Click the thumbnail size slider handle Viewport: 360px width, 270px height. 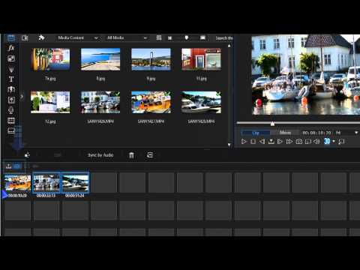(x=186, y=37)
